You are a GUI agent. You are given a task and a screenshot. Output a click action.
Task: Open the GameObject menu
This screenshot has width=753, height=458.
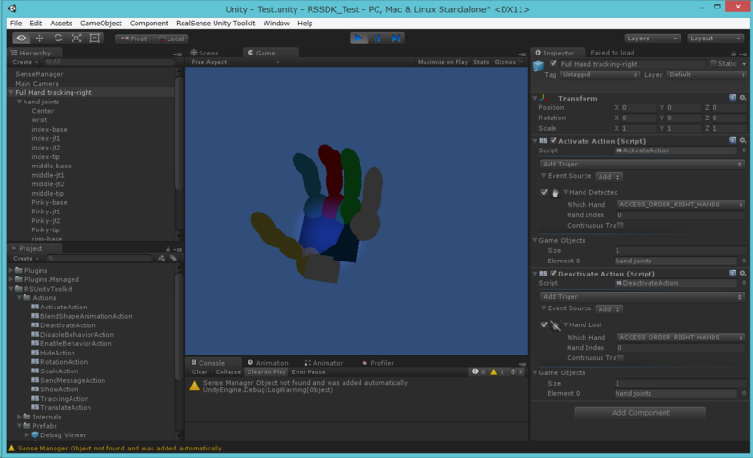[101, 23]
